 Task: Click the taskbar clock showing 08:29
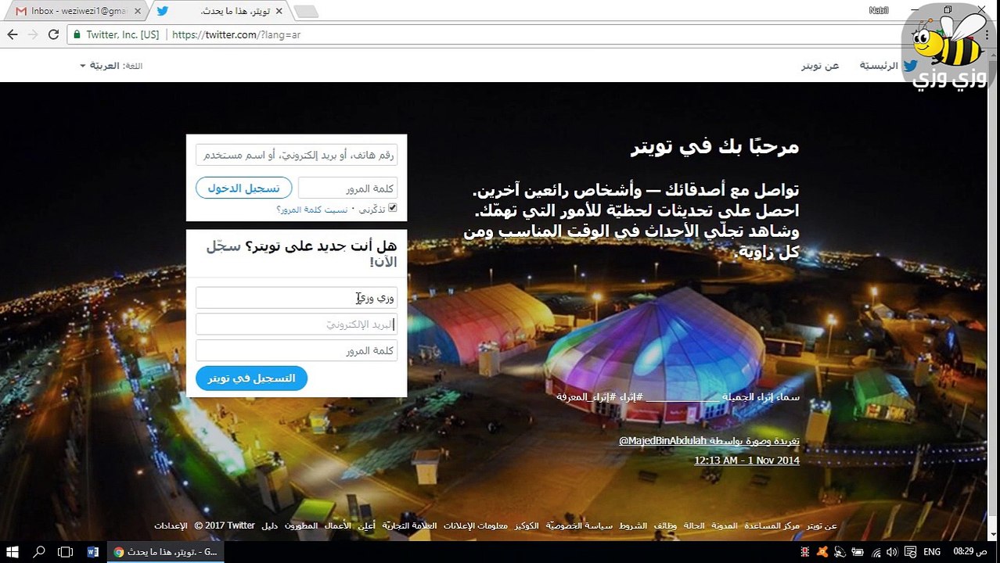click(969, 552)
